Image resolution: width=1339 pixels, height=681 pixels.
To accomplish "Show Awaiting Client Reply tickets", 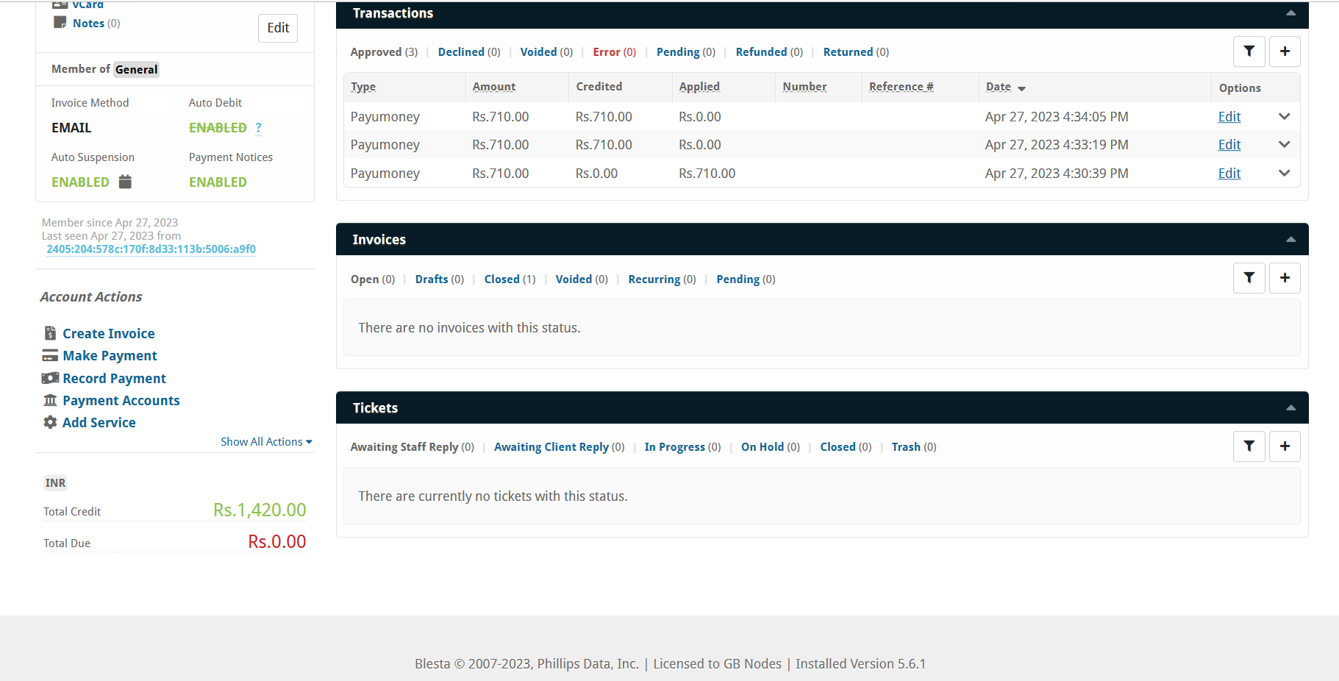I will (x=559, y=447).
